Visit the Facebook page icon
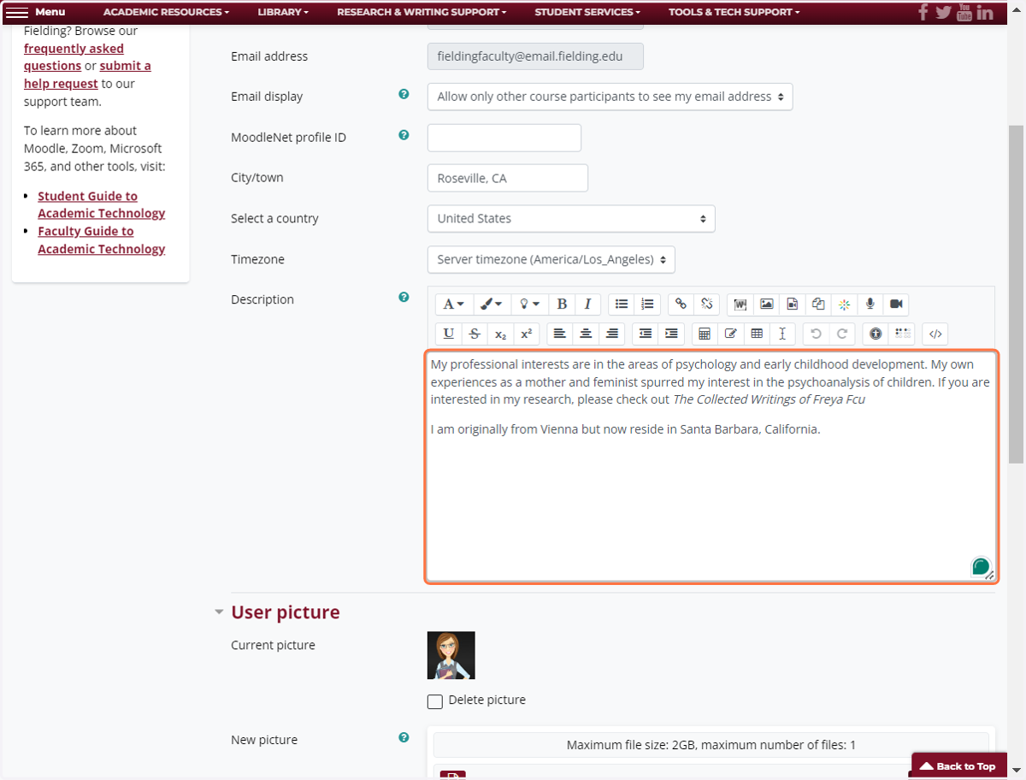1026x780 pixels. (923, 12)
